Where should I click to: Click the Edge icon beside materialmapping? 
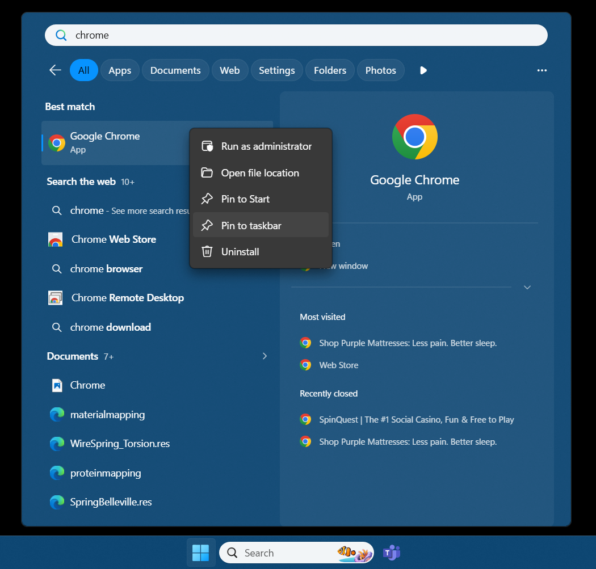tap(57, 414)
